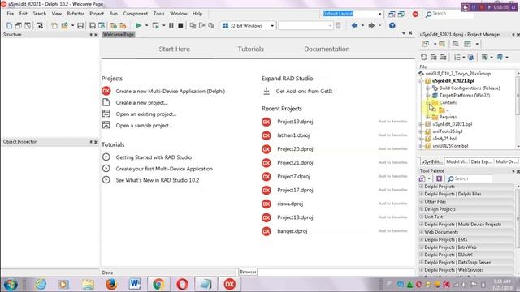Image resolution: width=520 pixels, height=292 pixels.
Task: Click the IDE Insight Search field at top right
Action: 449,14
